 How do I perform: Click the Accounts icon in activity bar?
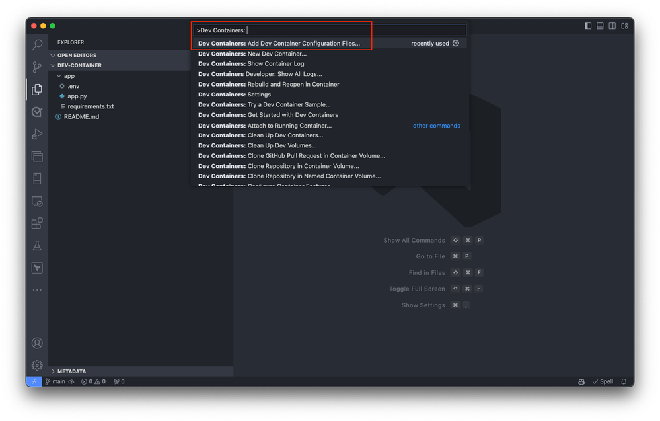(37, 343)
